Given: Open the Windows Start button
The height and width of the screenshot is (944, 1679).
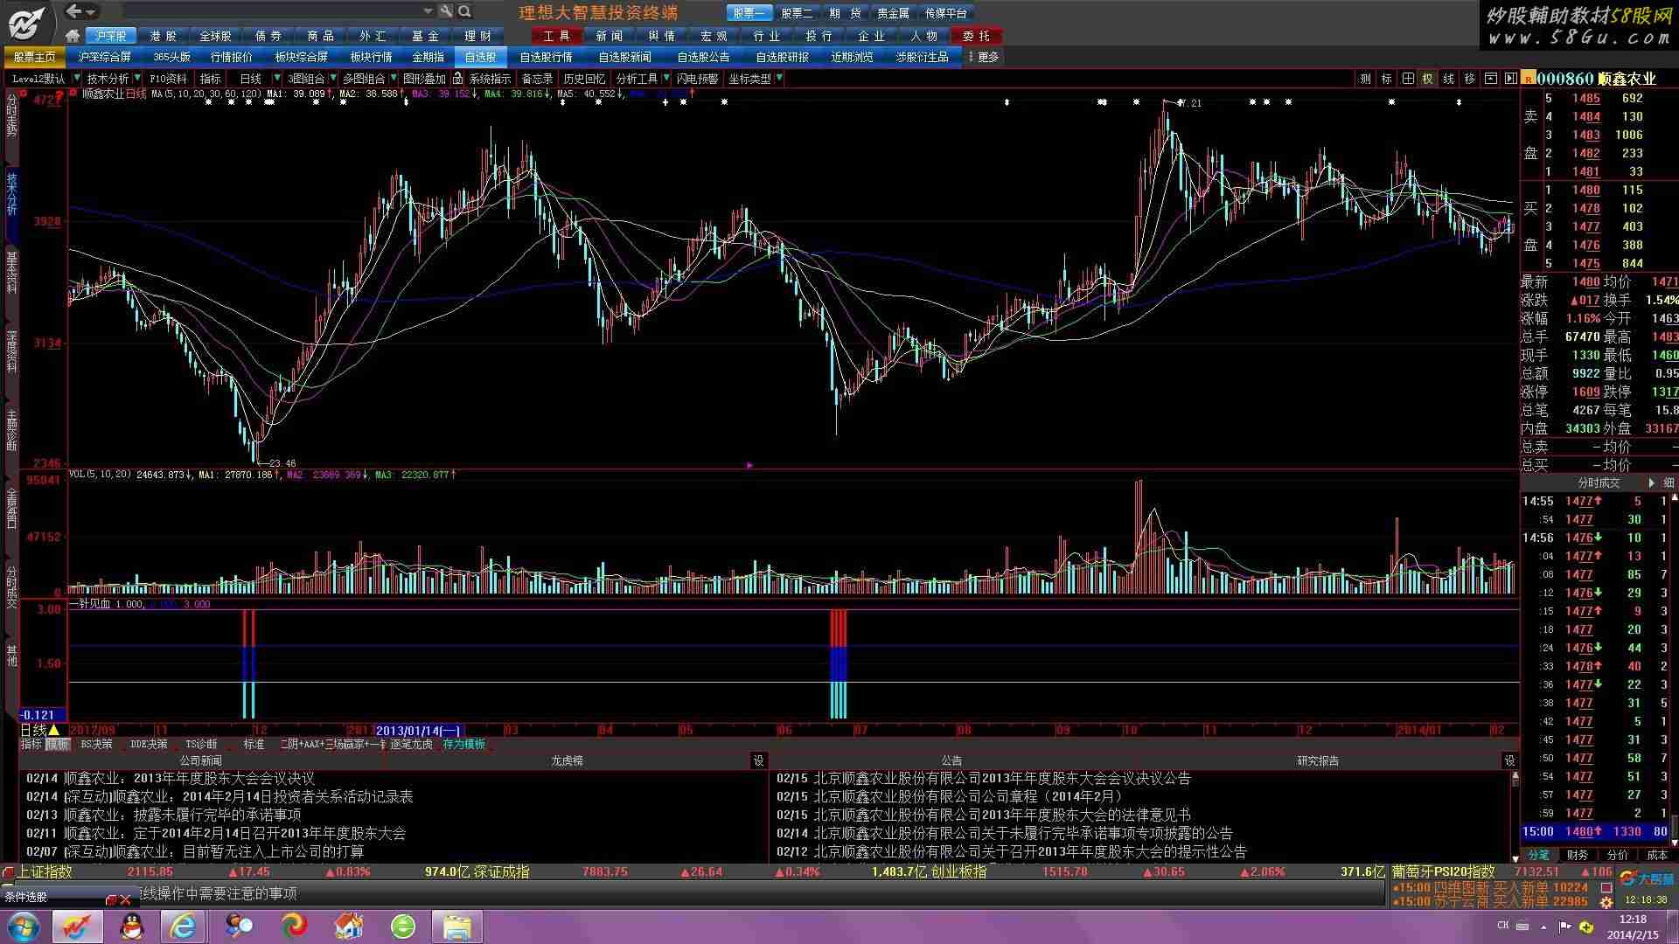Looking at the screenshot, I should (x=23, y=926).
